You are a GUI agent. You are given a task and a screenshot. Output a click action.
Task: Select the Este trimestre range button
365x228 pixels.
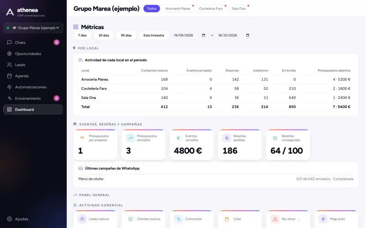pos(154,36)
